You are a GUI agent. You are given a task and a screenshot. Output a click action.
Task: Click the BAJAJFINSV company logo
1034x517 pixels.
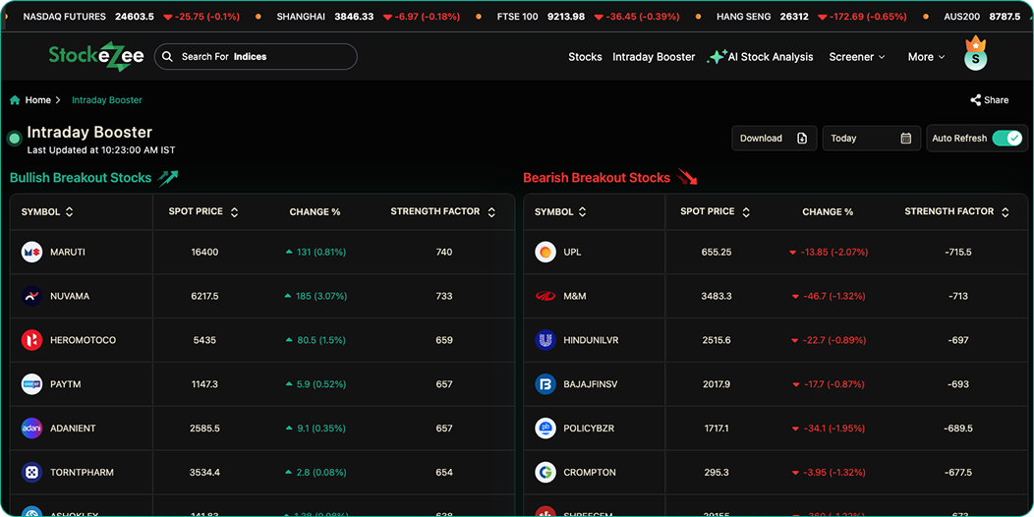546,383
